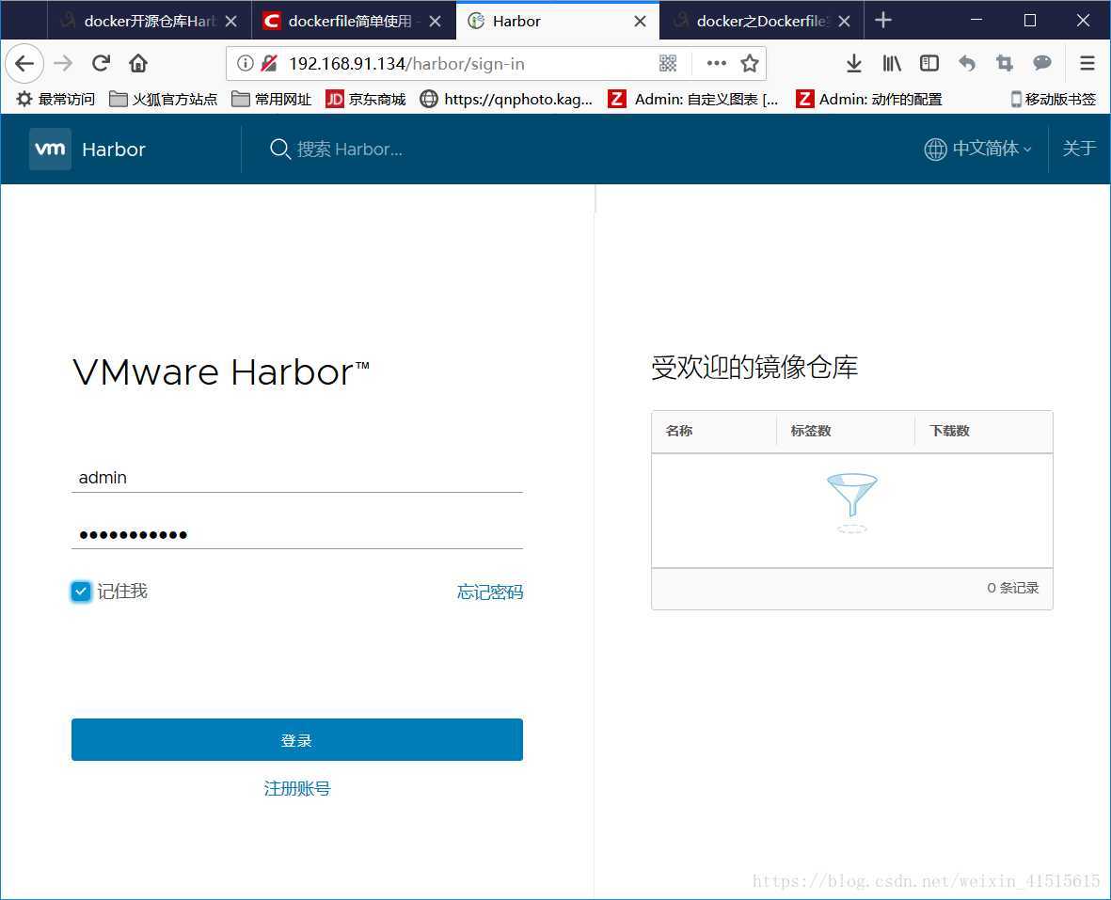Click the globe language icon
Image resolution: width=1111 pixels, height=900 pixels.
point(935,150)
